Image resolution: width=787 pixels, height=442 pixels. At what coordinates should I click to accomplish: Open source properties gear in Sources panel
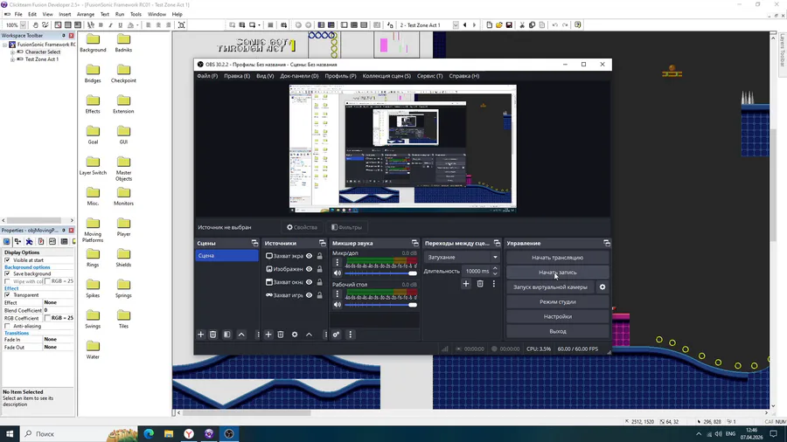pyautogui.click(x=295, y=335)
